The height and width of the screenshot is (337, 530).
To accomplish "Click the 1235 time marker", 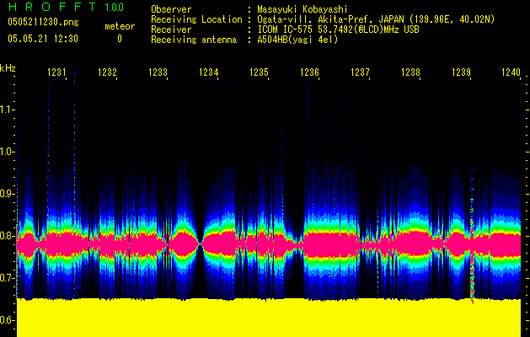I will pos(259,72).
